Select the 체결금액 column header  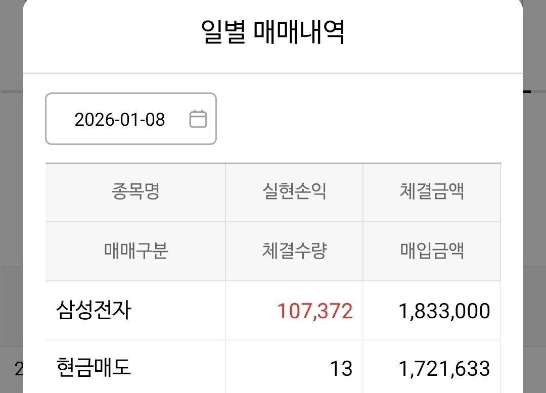click(432, 192)
